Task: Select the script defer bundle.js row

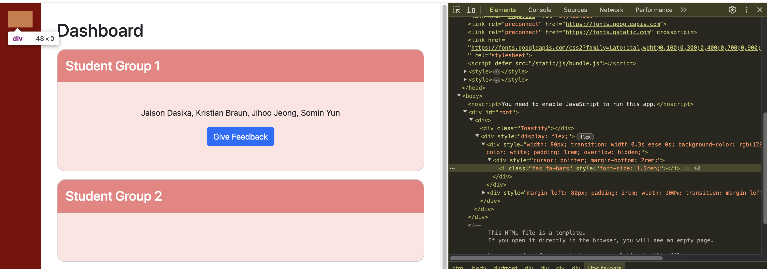Action: point(552,63)
